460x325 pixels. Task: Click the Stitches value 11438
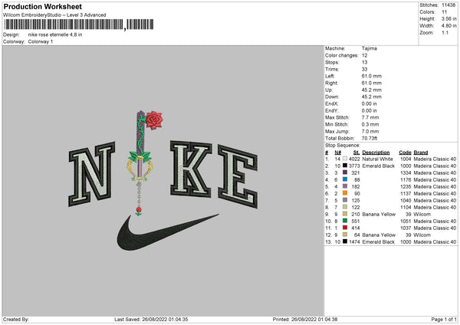(449, 5)
